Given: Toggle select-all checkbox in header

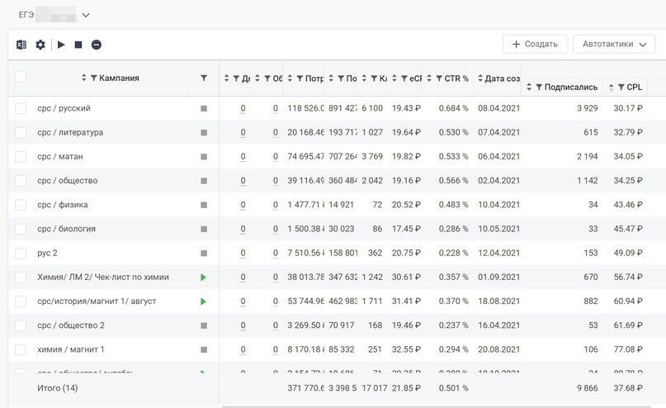Looking at the screenshot, I should (x=21, y=77).
